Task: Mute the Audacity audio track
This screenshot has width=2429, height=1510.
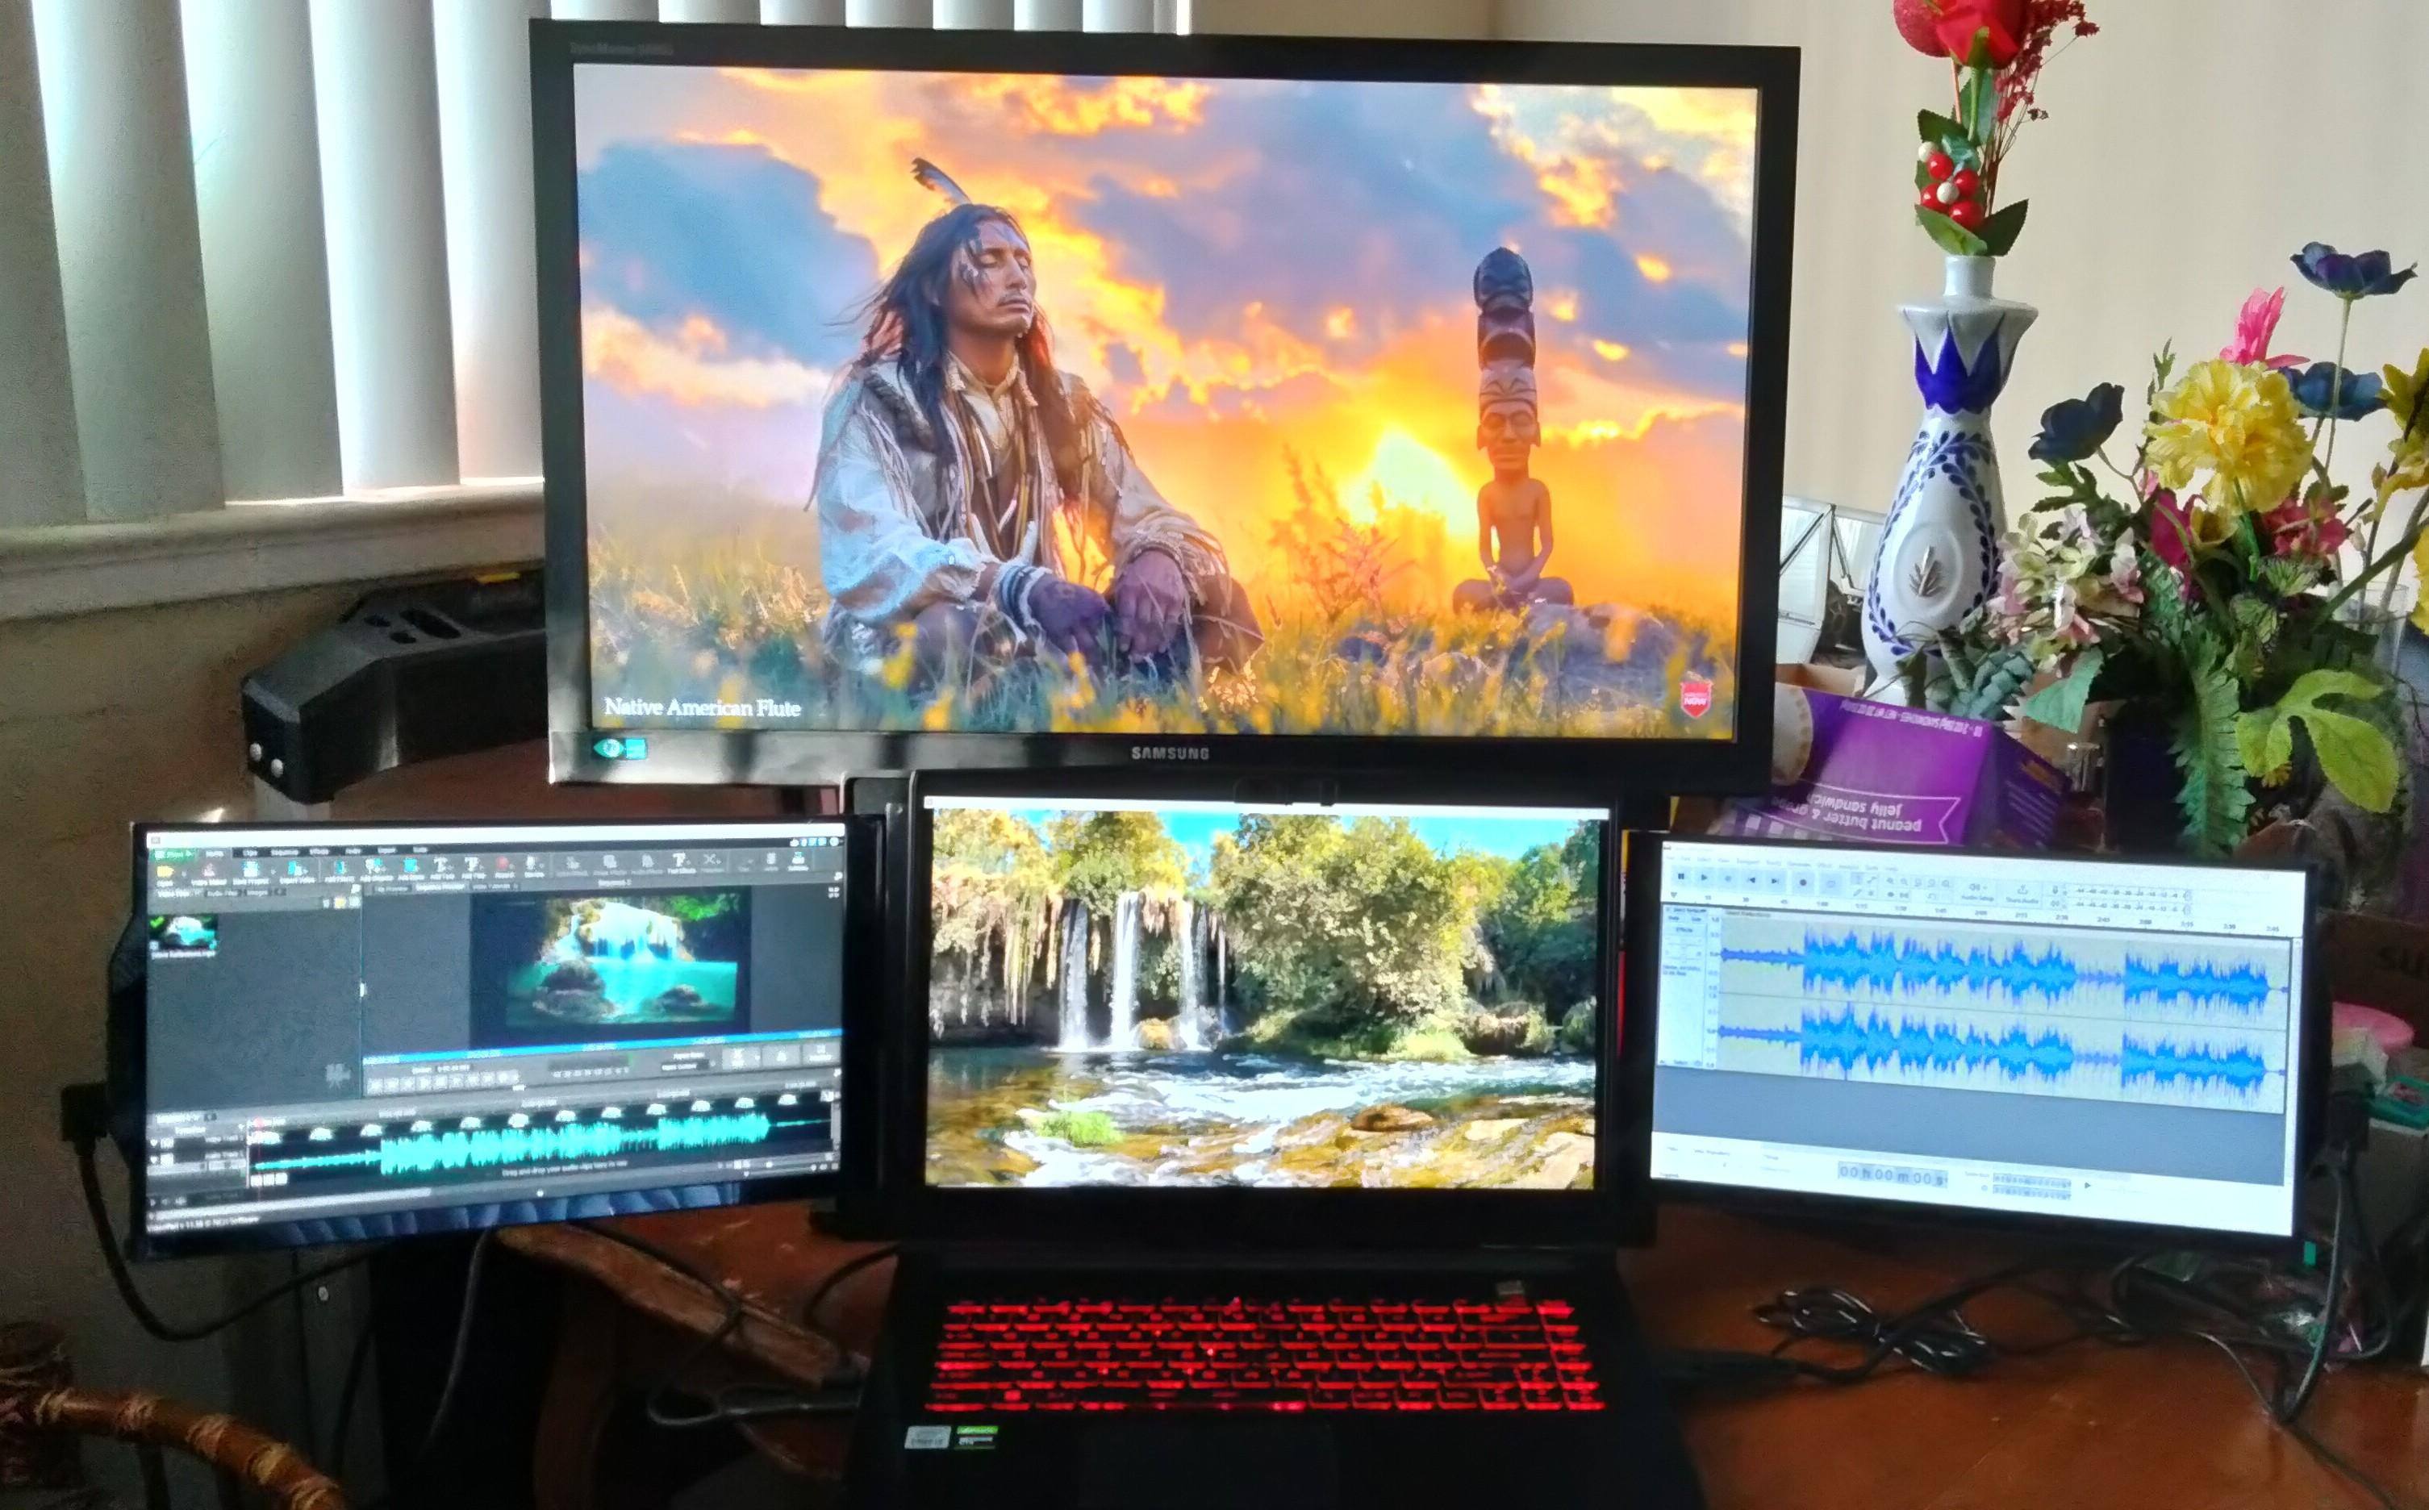Action: tap(1674, 919)
